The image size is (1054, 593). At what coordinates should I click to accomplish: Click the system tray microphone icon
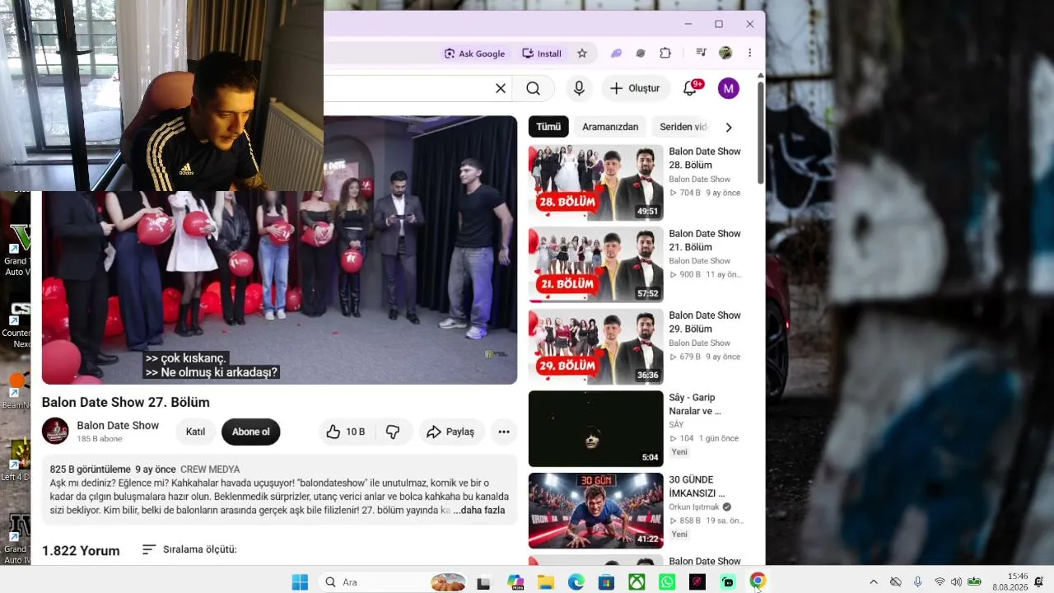point(917,582)
